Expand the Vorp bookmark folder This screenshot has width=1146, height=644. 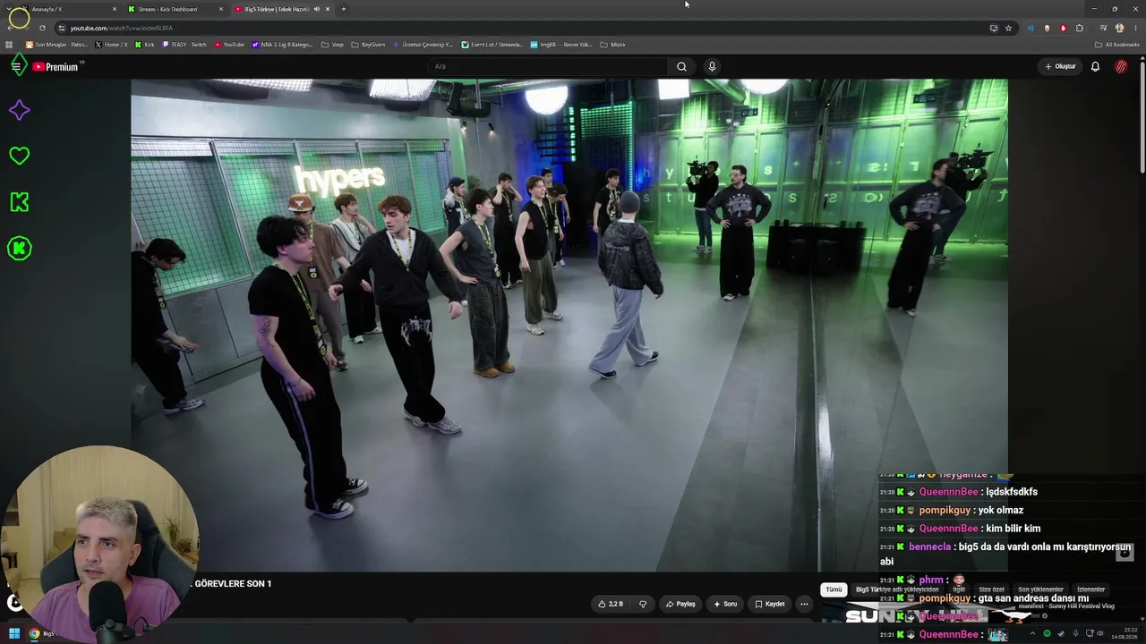click(332, 44)
